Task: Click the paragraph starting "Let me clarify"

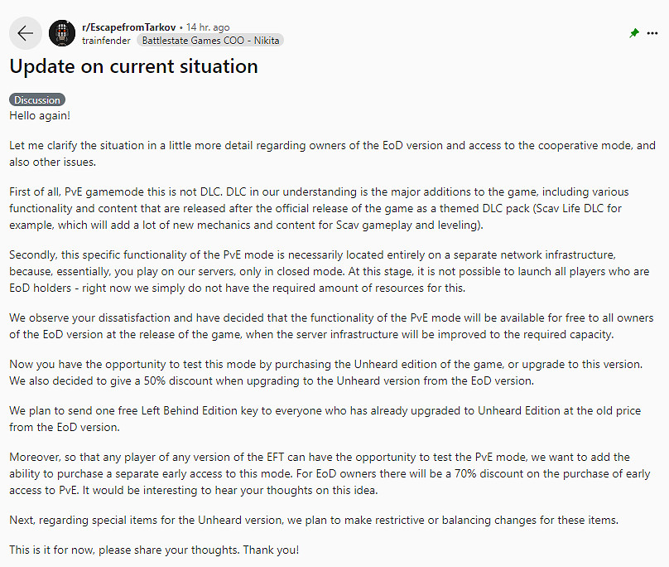Action: 331,153
